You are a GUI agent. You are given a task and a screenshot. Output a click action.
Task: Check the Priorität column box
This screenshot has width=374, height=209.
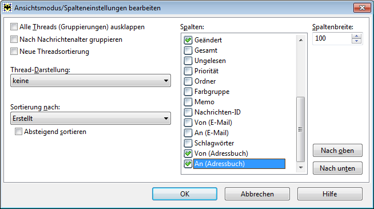(188, 71)
